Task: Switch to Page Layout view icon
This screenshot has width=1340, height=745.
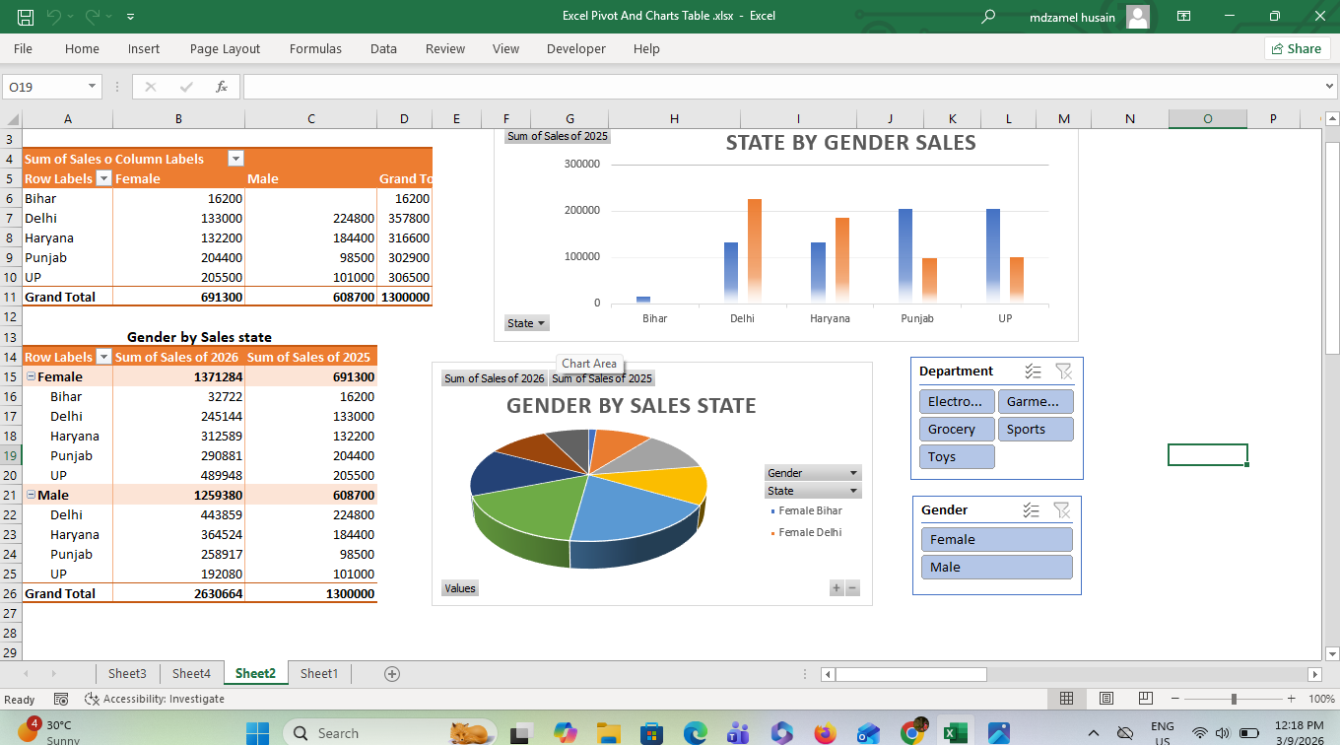Action: point(1105,699)
